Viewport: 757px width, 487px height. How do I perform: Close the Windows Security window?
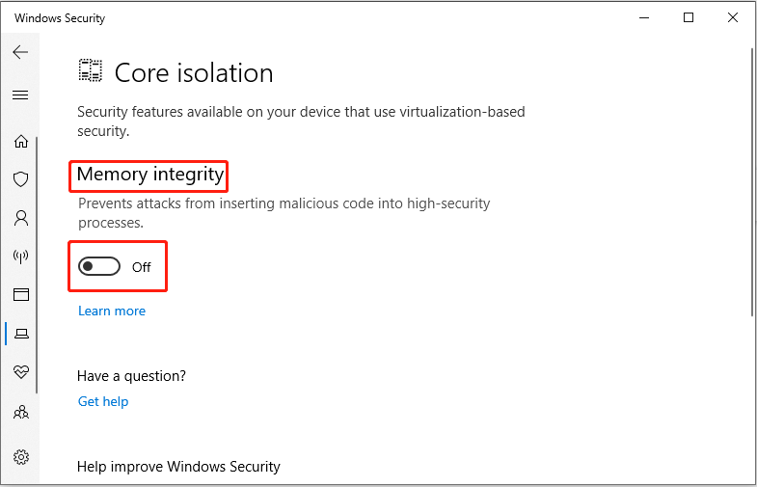point(734,17)
